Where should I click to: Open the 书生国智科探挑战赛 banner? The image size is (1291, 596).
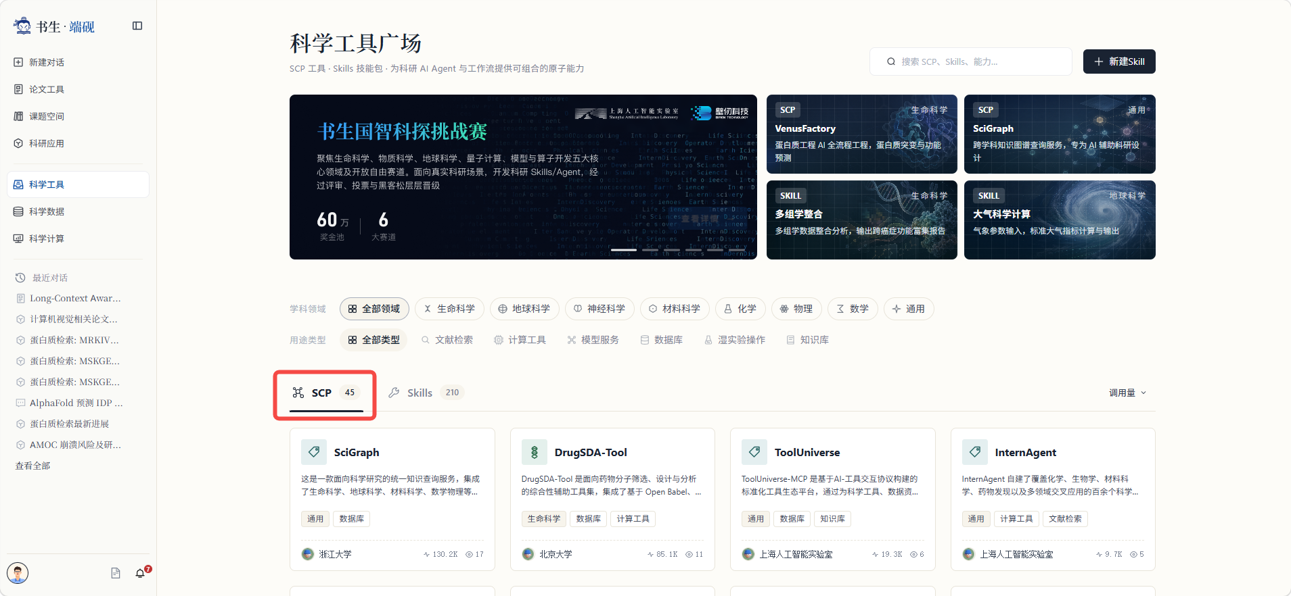tap(523, 177)
